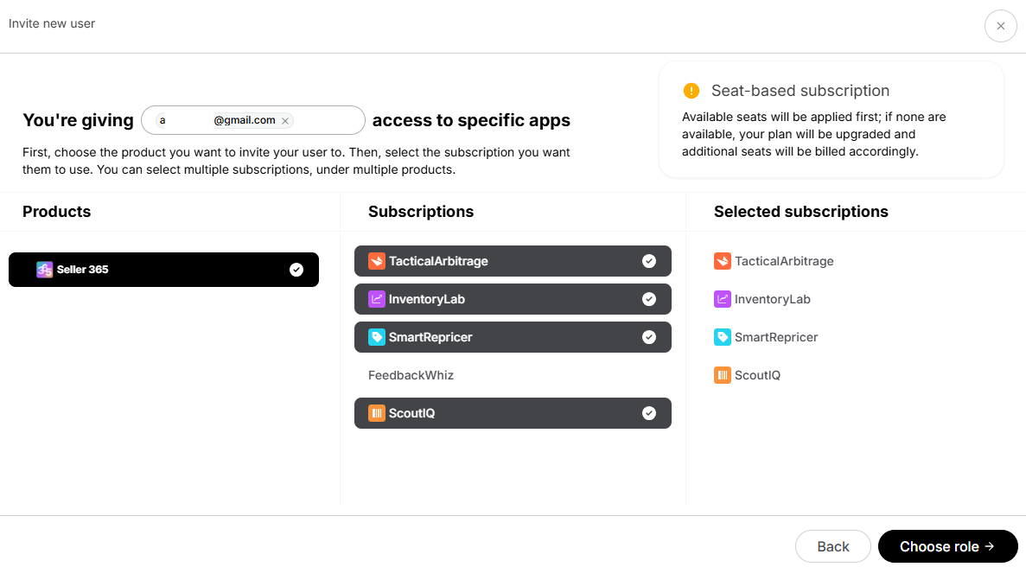Select the FeedbackWhiz subscription
This screenshot has width=1026, height=567.
point(411,375)
